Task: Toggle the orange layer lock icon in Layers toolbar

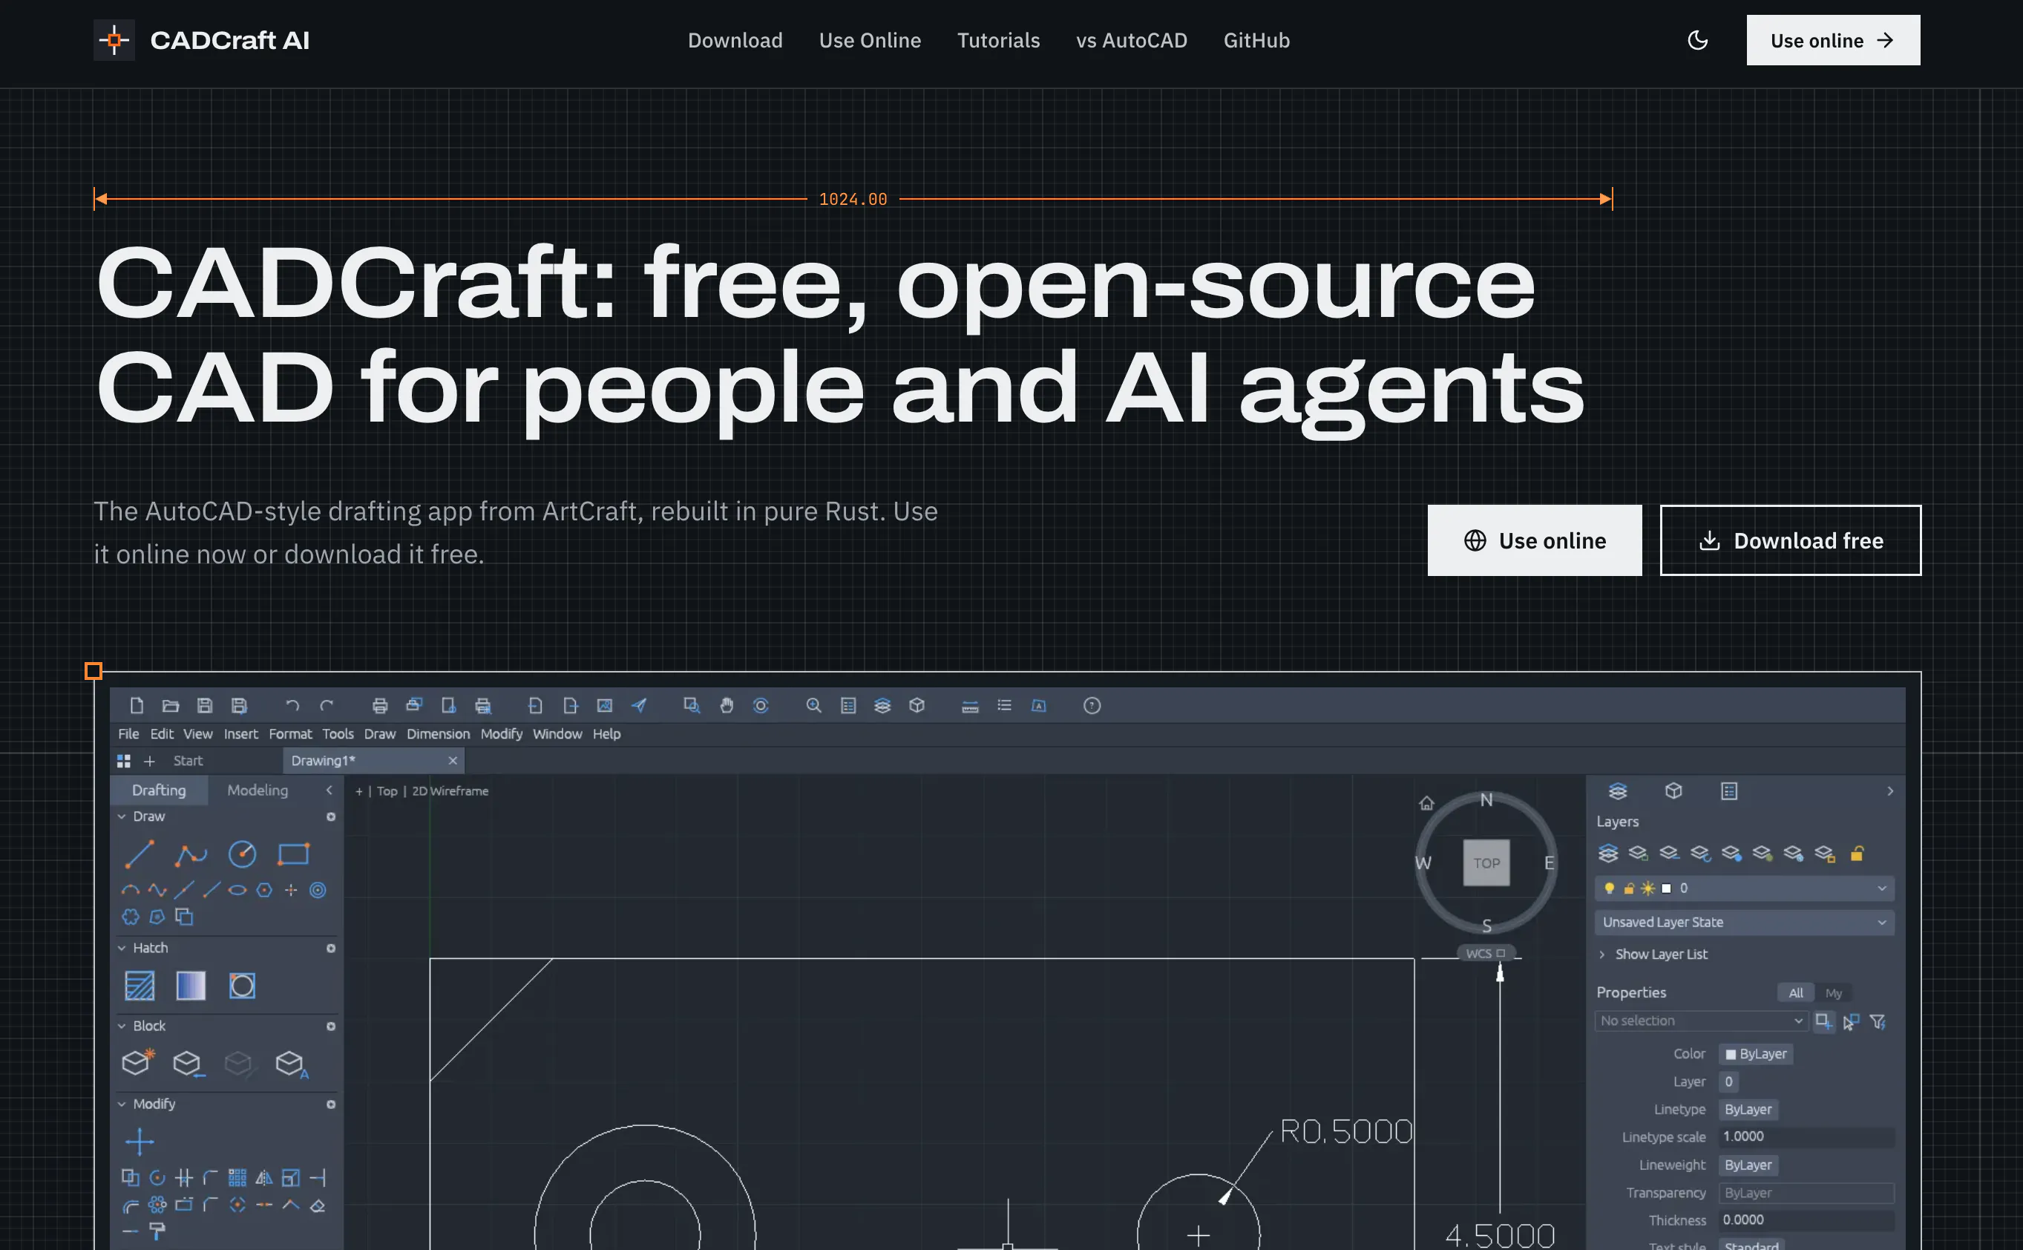Action: 1857,853
